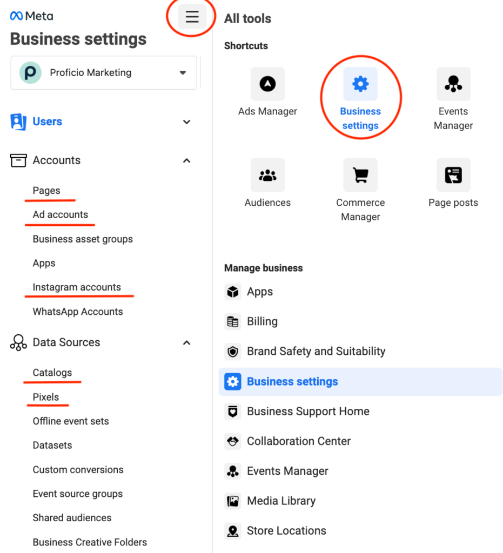This screenshot has height=553, width=503.
Task: Select Brand Safety and Suitability
Action: point(316,351)
